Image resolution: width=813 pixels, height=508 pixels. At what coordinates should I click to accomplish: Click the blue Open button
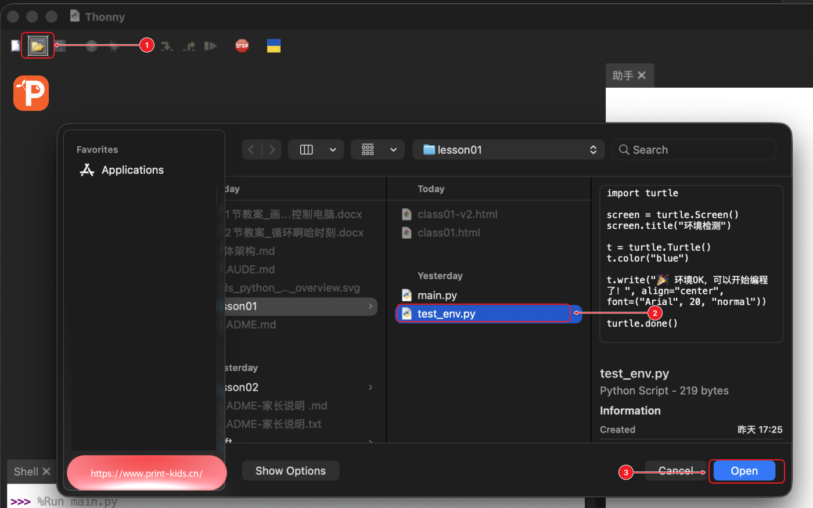[x=744, y=471]
